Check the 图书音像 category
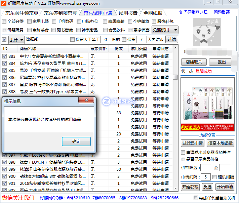The width and height of the screenshot is (239, 203). tap(53, 30)
